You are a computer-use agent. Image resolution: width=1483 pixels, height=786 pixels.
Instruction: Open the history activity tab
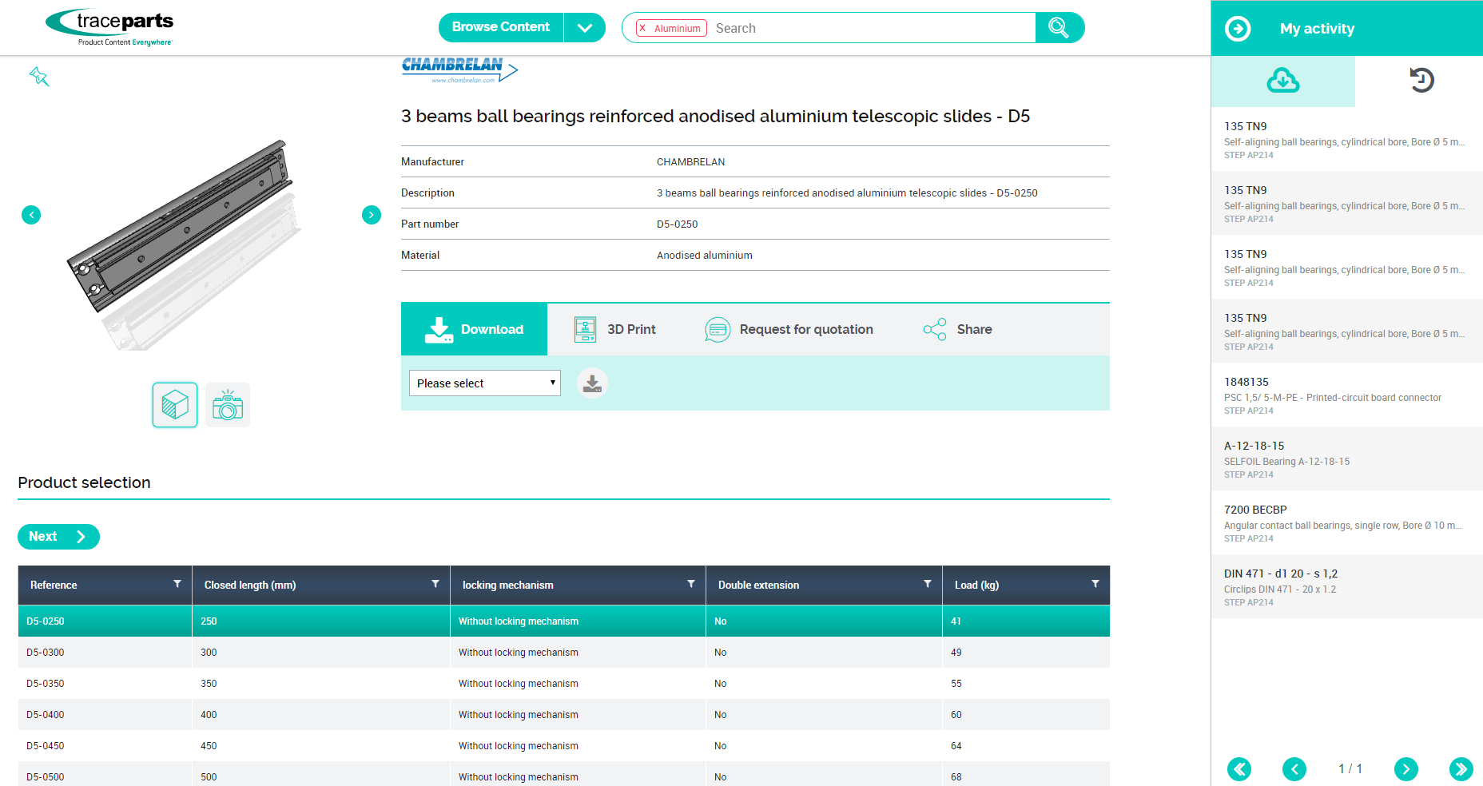click(x=1421, y=81)
